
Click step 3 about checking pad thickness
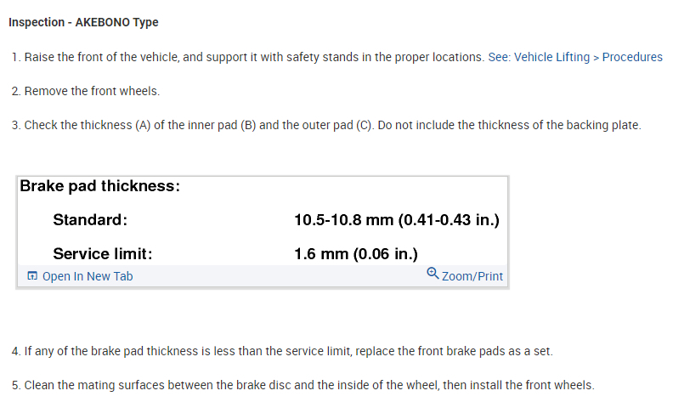(x=331, y=125)
